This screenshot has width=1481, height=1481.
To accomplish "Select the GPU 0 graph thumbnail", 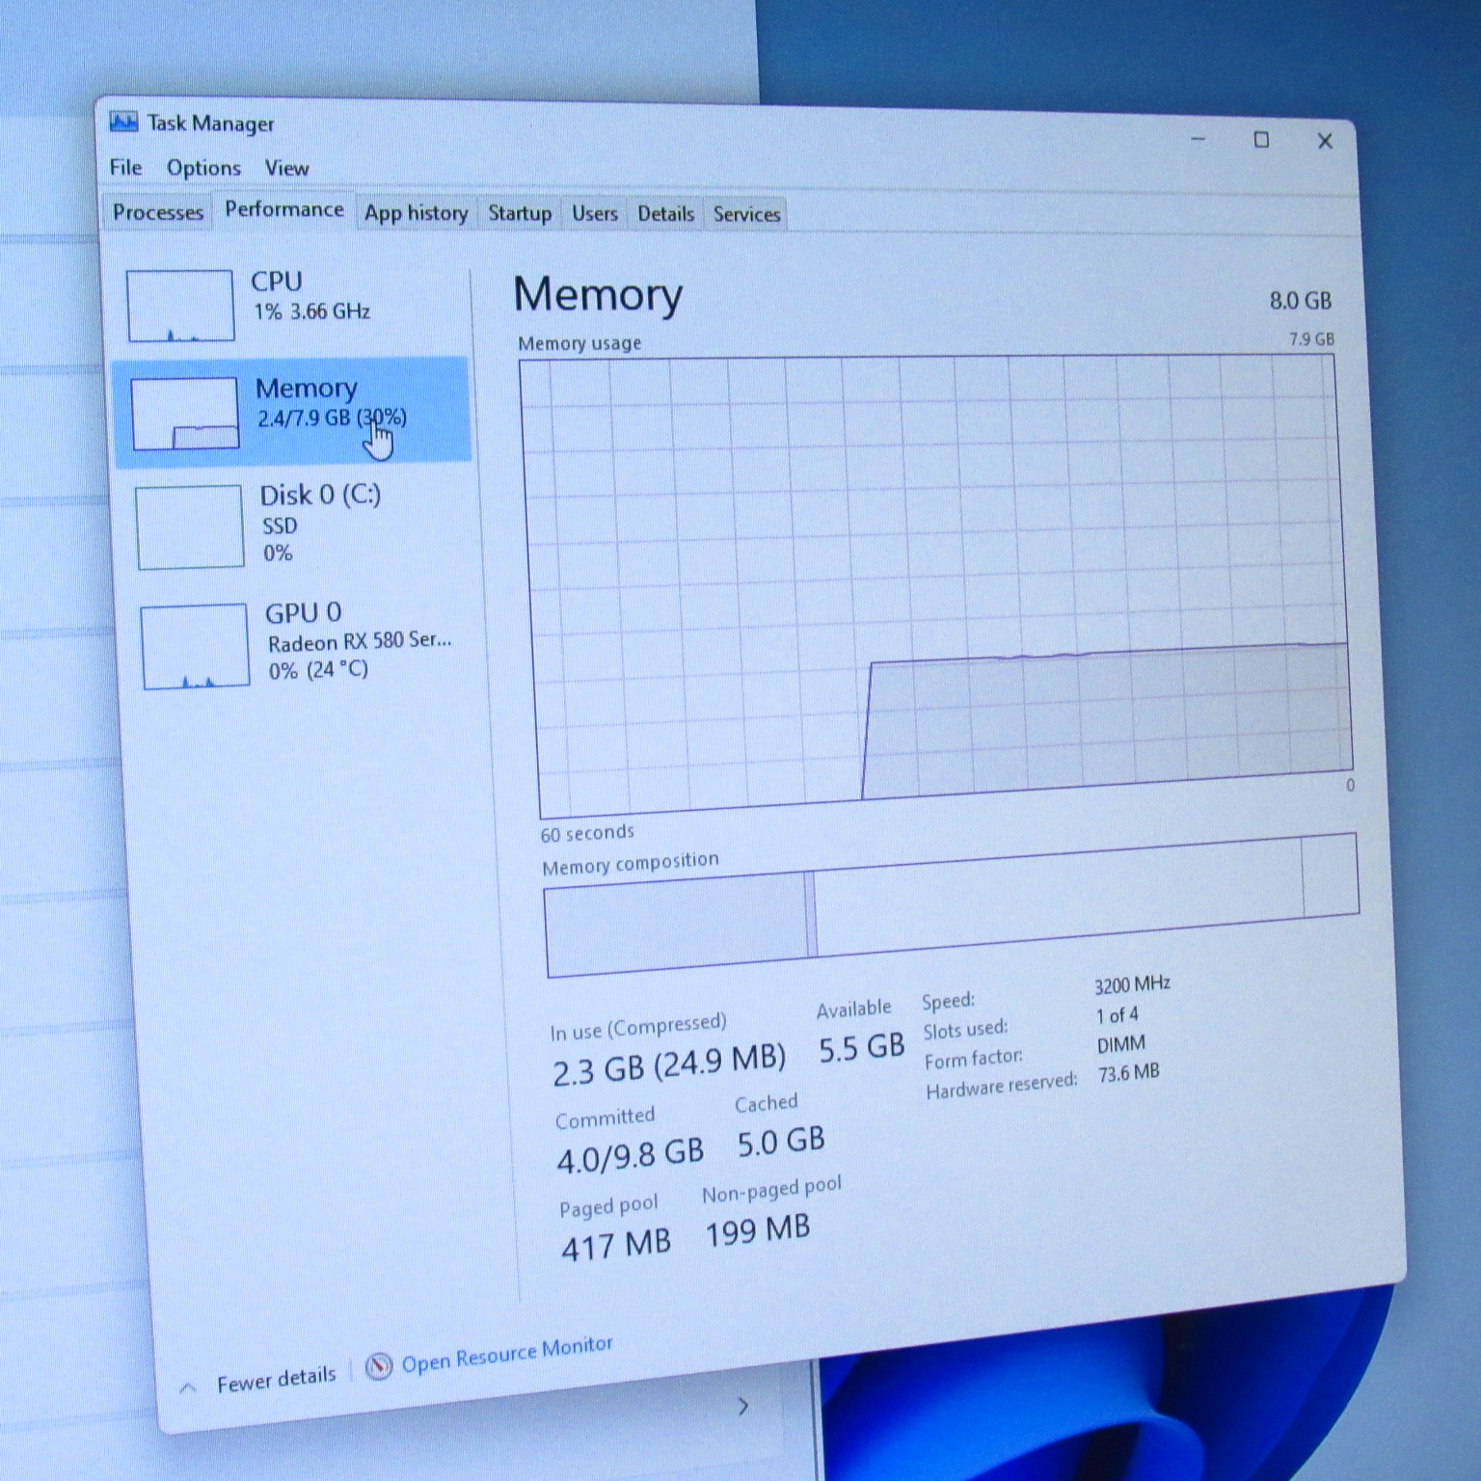I will click(x=195, y=646).
